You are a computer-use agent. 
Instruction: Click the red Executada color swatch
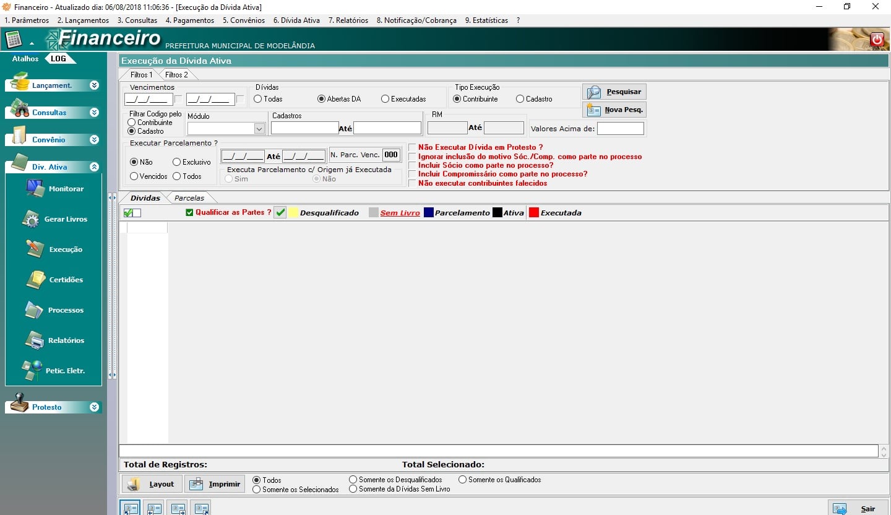(x=533, y=212)
